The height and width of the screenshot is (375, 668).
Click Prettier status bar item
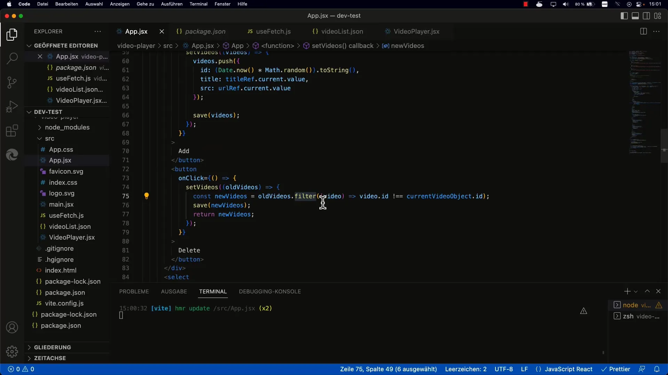click(x=616, y=369)
